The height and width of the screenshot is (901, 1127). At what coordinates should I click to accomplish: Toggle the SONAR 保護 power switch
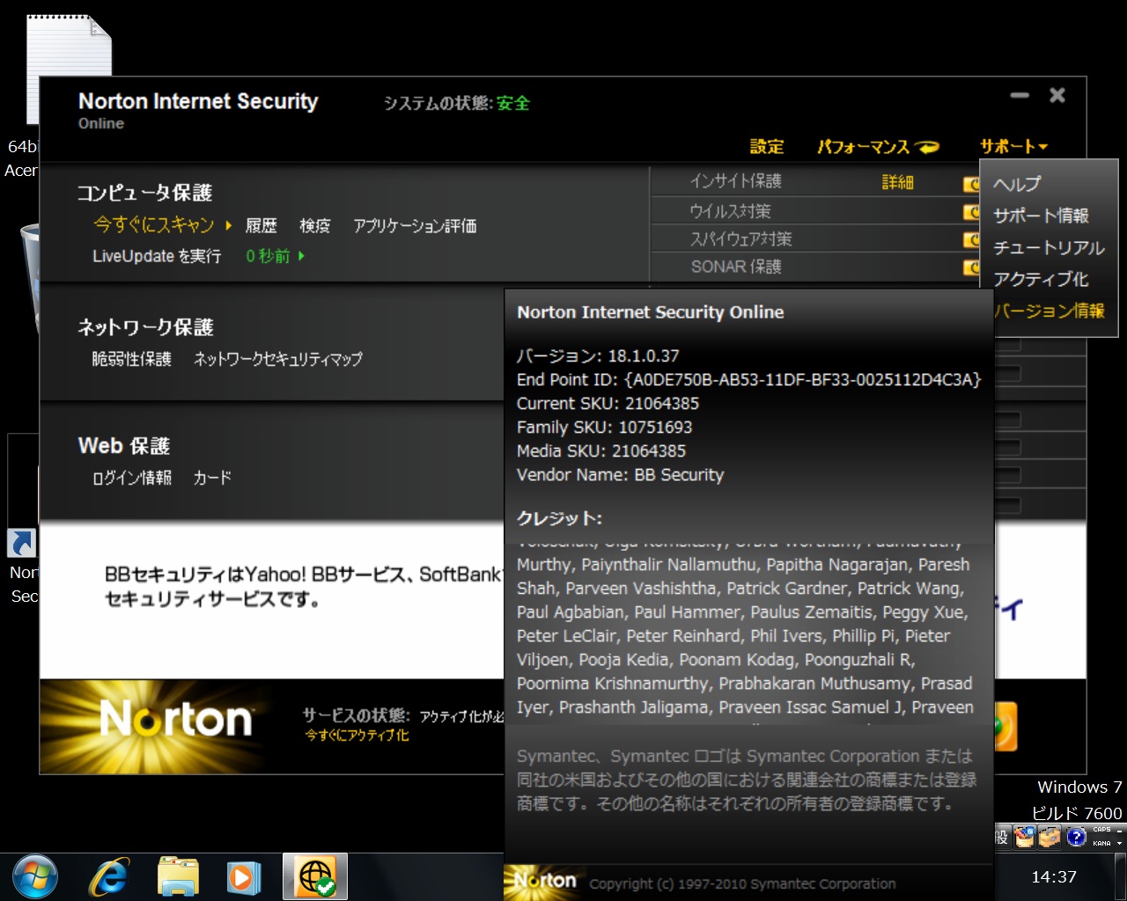click(971, 267)
